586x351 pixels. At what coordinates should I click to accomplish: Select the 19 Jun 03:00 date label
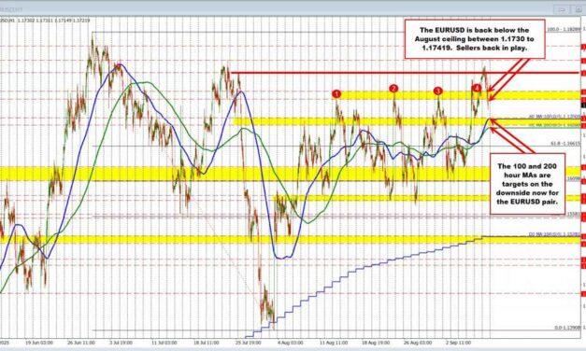click(x=39, y=343)
